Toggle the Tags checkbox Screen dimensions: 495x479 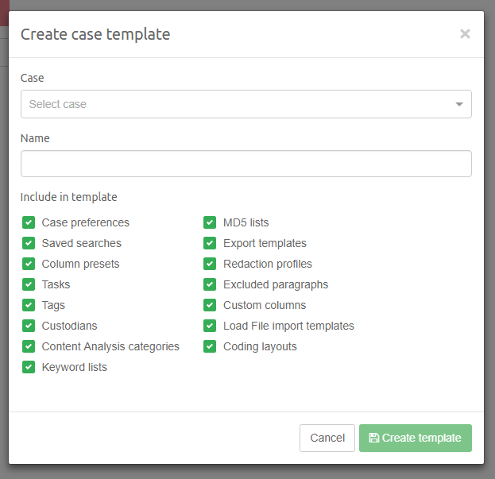click(x=29, y=305)
